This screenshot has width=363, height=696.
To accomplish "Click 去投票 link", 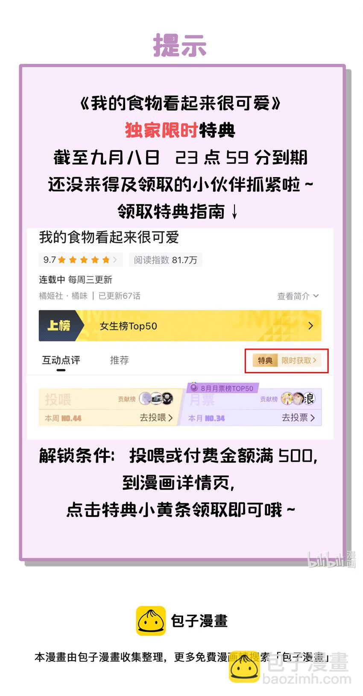I will pos(298,418).
